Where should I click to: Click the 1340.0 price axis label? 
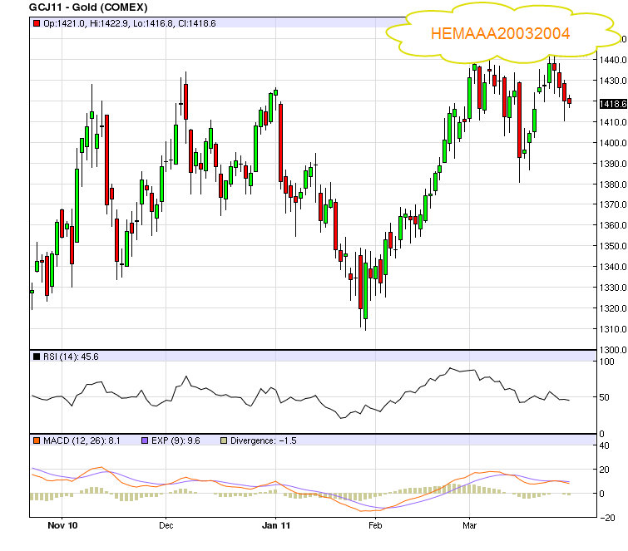click(613, 267)
